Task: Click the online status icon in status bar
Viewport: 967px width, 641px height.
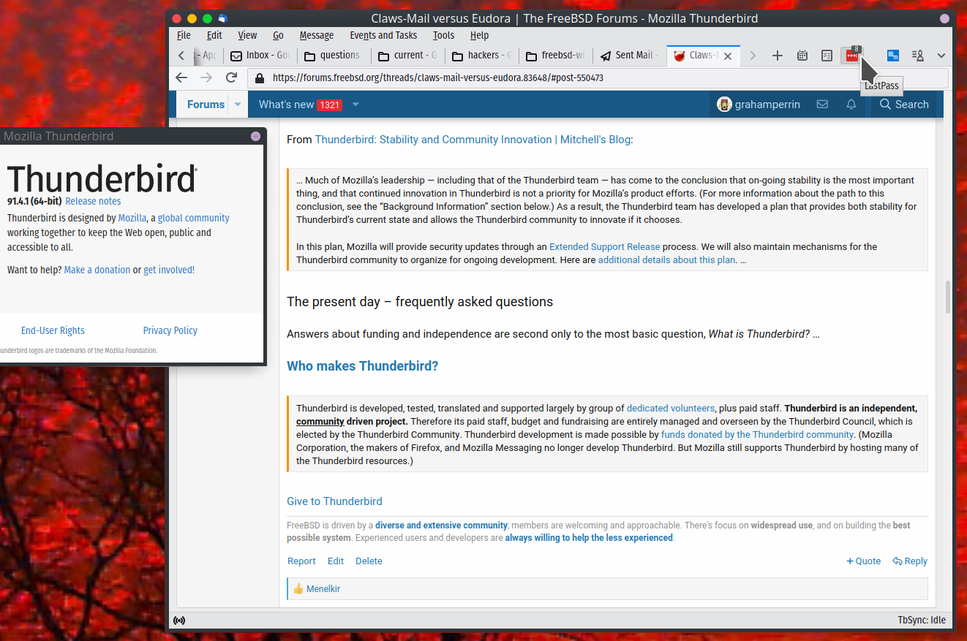Action: [x=179, y=621]
